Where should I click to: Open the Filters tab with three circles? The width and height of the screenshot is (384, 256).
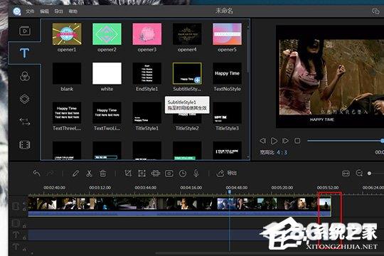tap(25, 76)
